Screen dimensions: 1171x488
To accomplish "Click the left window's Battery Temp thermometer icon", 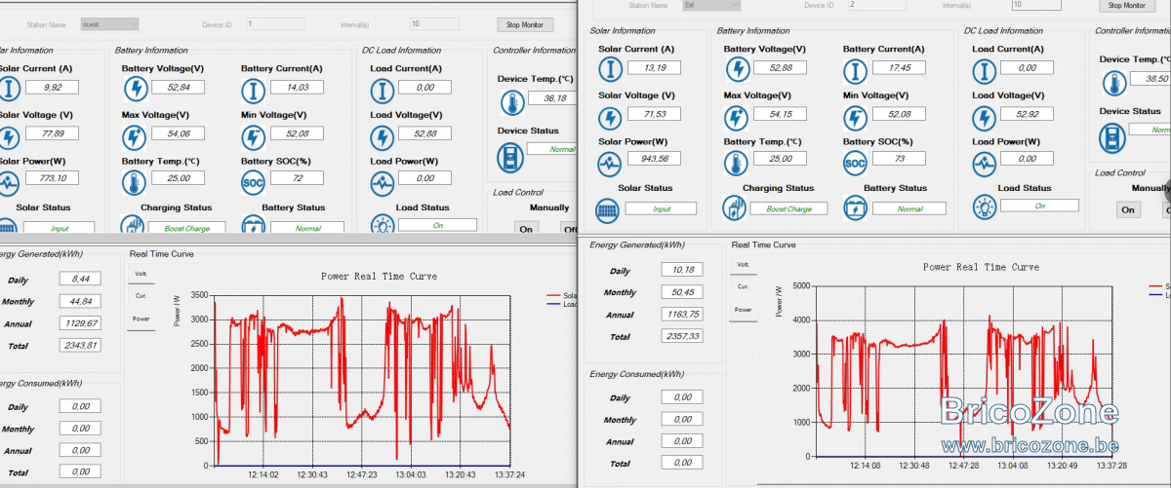I will (x=135, y=180).
